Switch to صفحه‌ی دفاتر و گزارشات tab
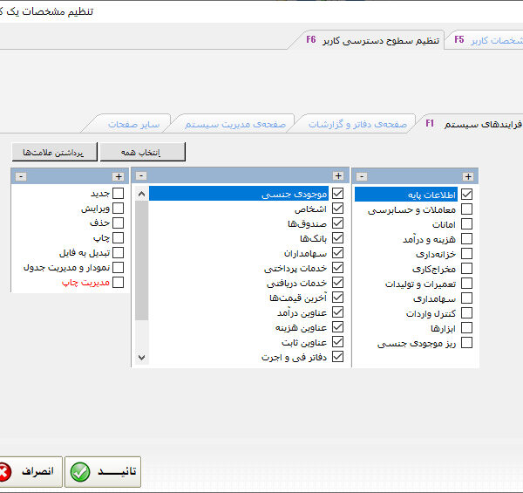This screenshot has width=523, height=493. click(357, 125)
